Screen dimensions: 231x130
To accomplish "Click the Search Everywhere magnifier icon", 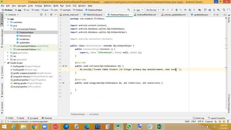I will pyautogui.click(x=224, y=10).
